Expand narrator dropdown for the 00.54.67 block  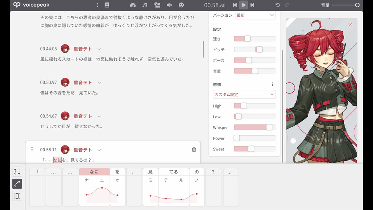click(x=99, y=116)
